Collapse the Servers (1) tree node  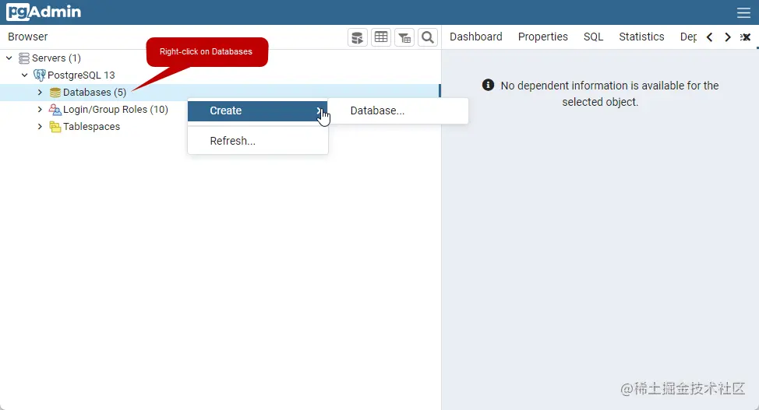9,58
